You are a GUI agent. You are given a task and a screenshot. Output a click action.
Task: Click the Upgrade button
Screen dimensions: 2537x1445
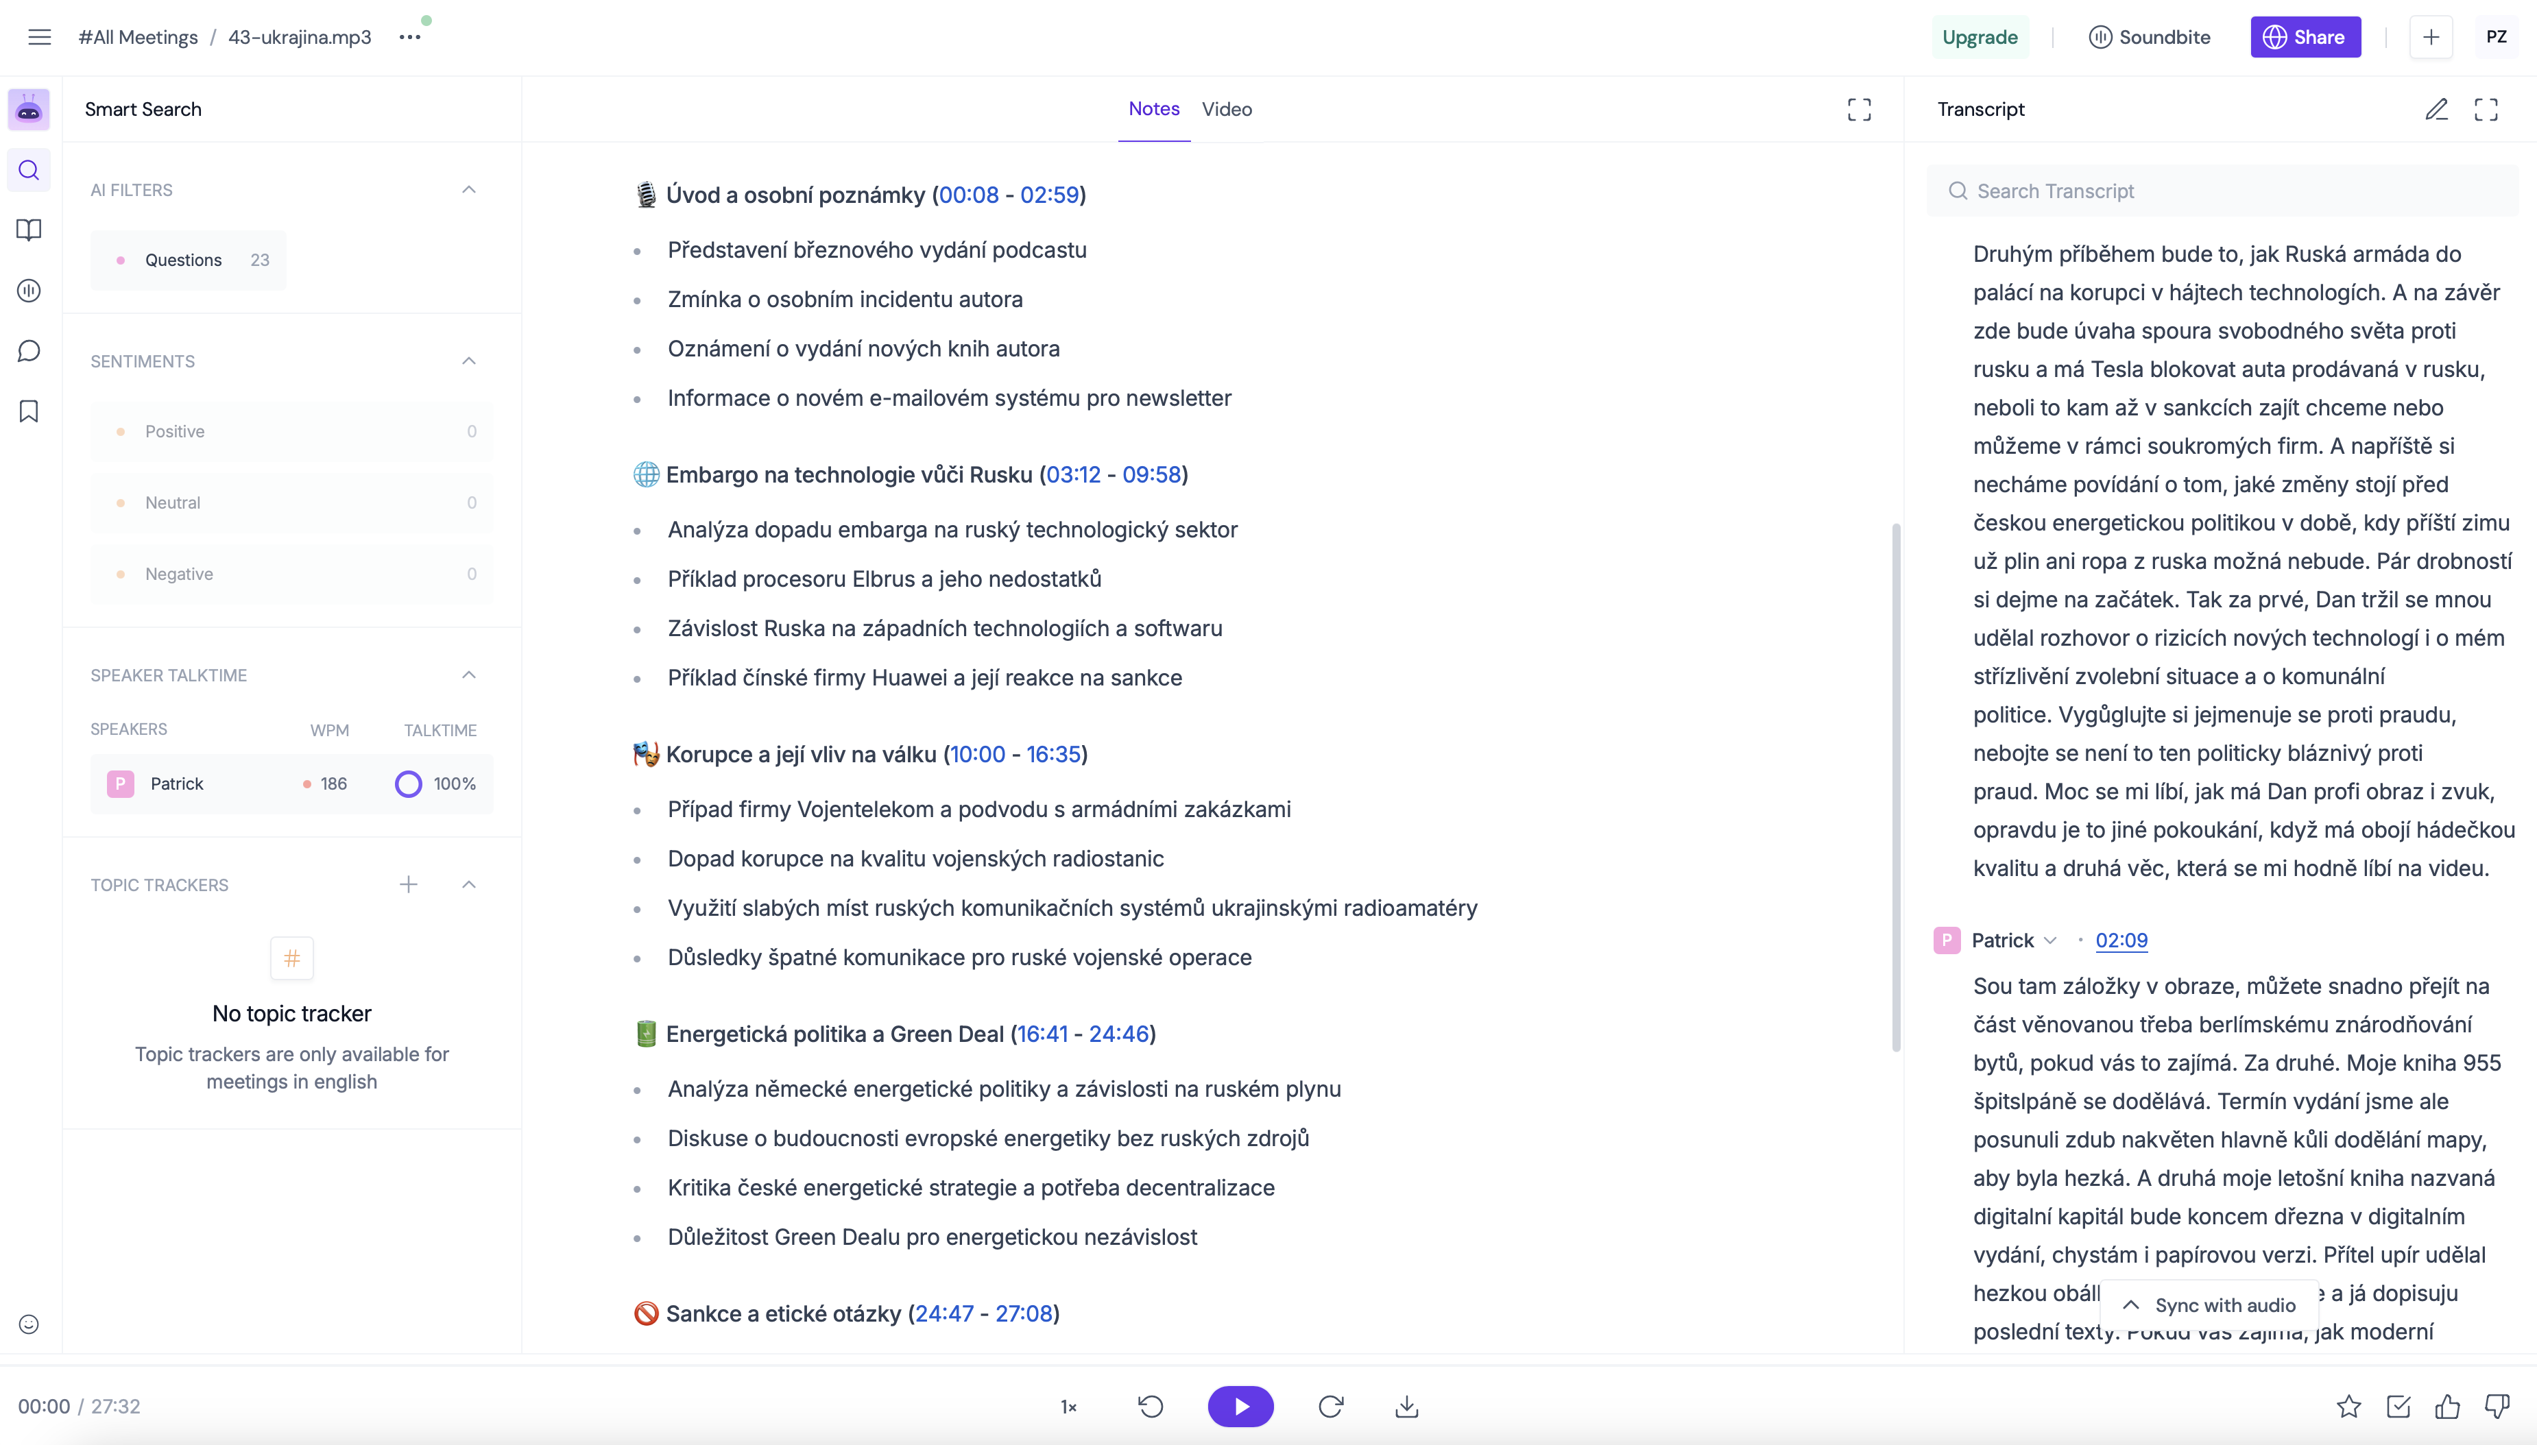pos(1981,36)
